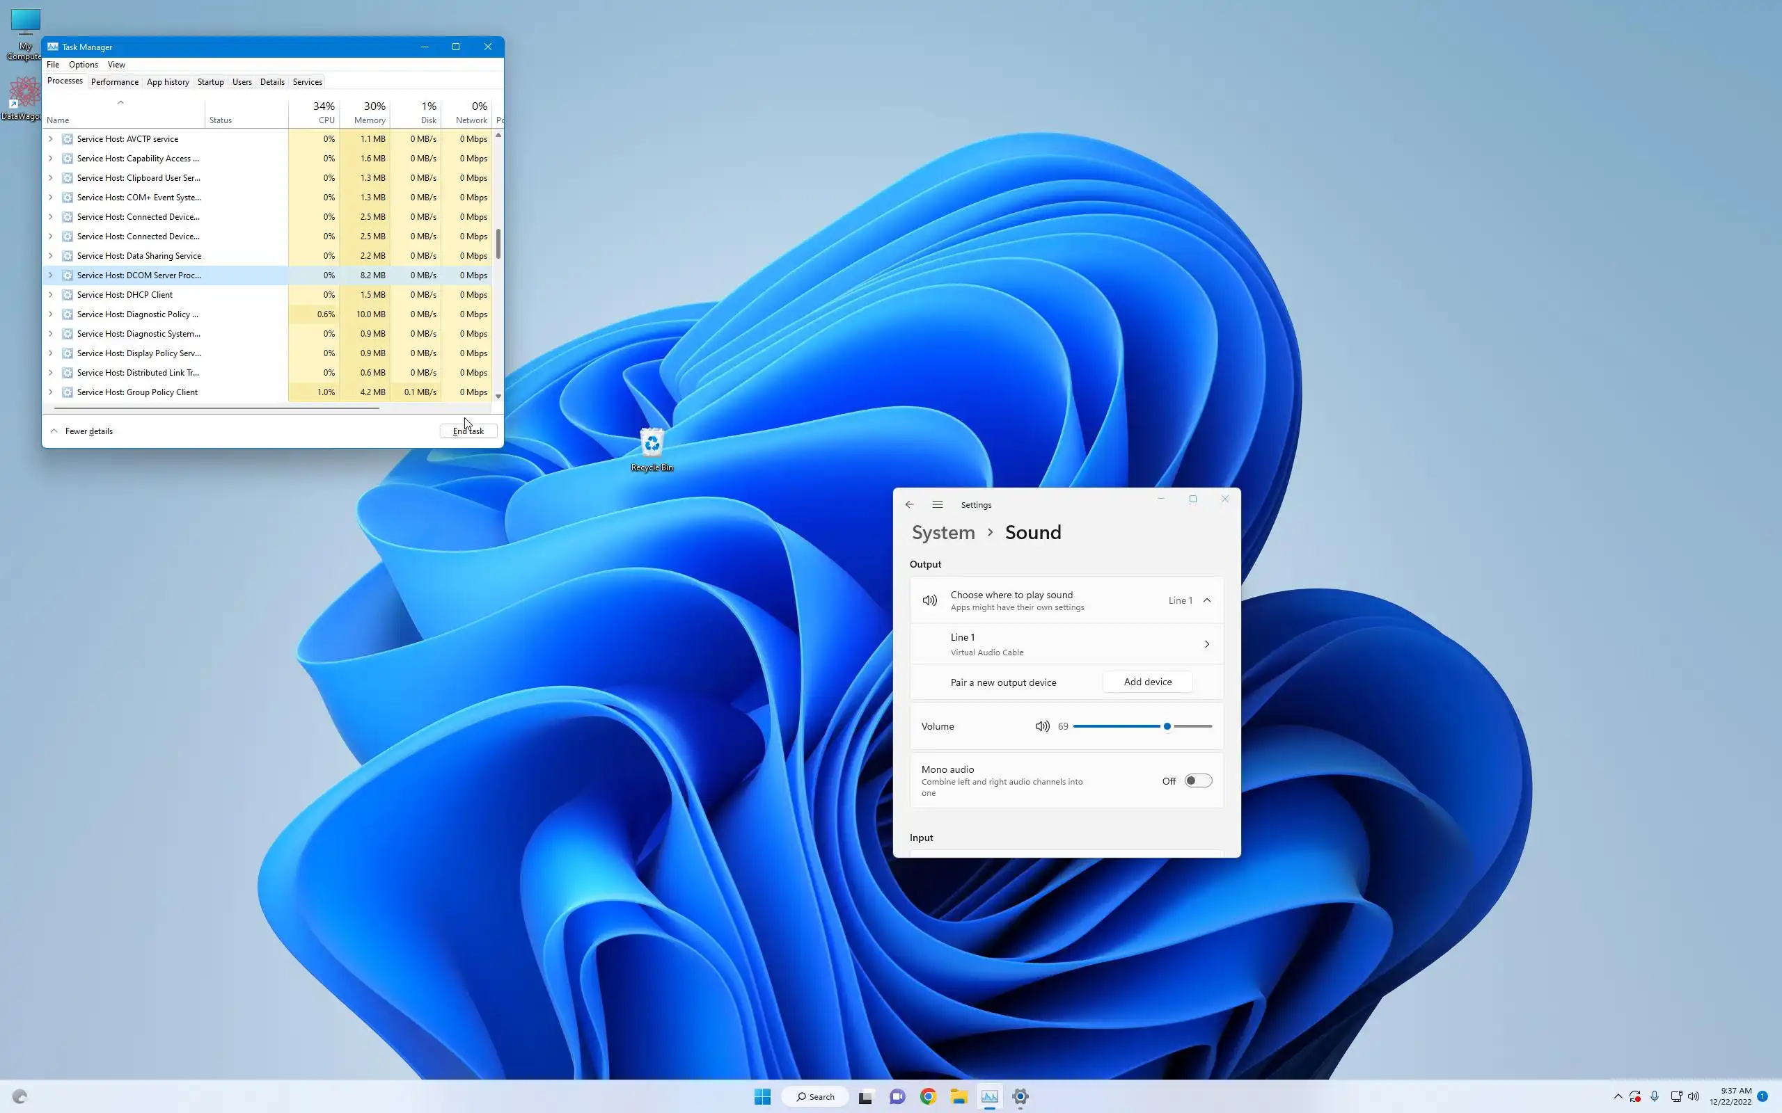Click the End task button
The image size is (1782, 1113).
pyautogui.click(x=468, y=431)
